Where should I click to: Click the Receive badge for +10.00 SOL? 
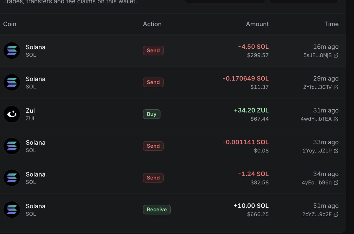click(157, 210)
